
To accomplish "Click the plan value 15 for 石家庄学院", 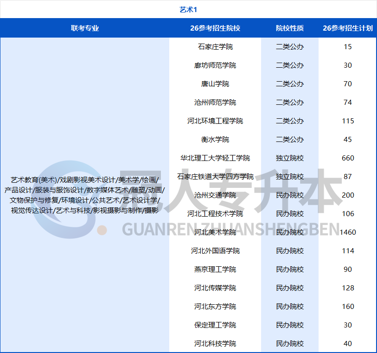I will tap(348, 47).
